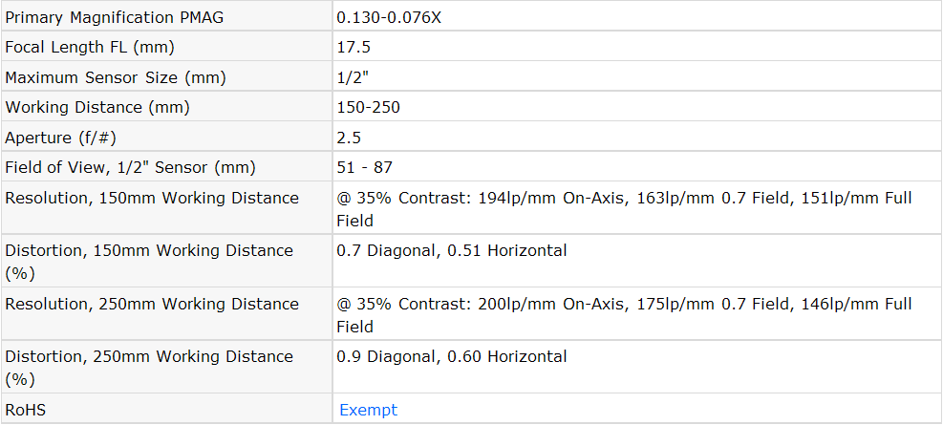Click the Resolution, 250mm Working Distance label
This screenshot has height=425, width=943.
pyautogui.click(x=152, y=304)
